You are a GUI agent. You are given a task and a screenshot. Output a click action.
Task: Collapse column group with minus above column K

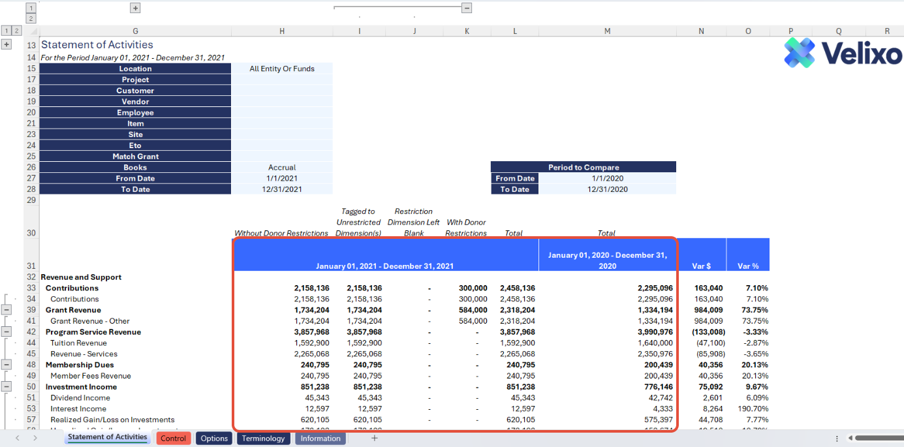[467, 8]
